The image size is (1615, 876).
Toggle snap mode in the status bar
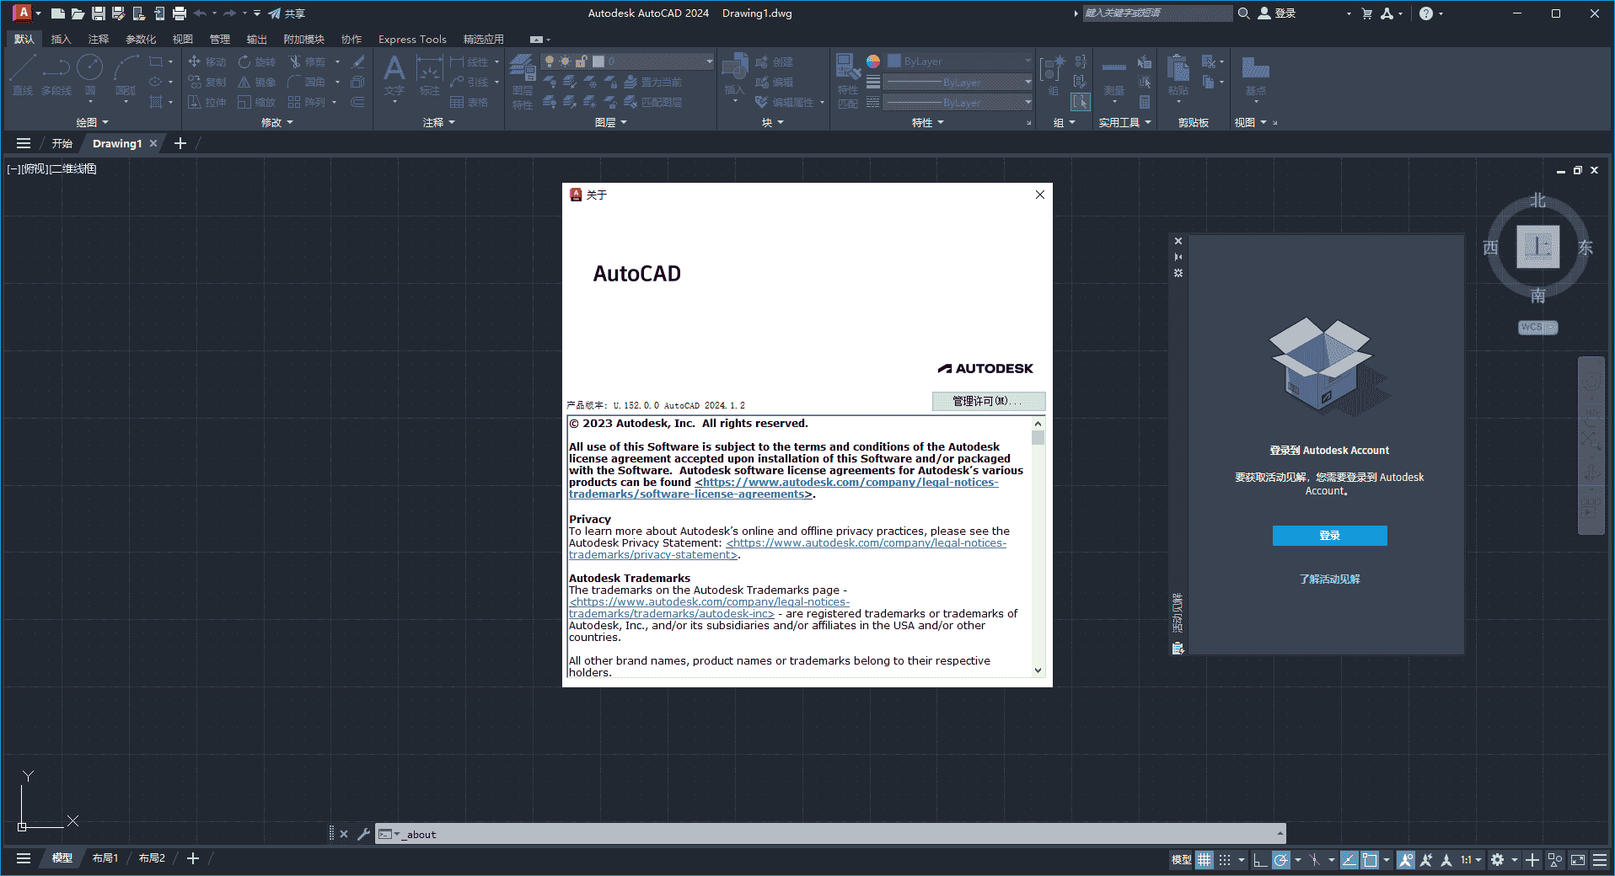click(1223, 860)
